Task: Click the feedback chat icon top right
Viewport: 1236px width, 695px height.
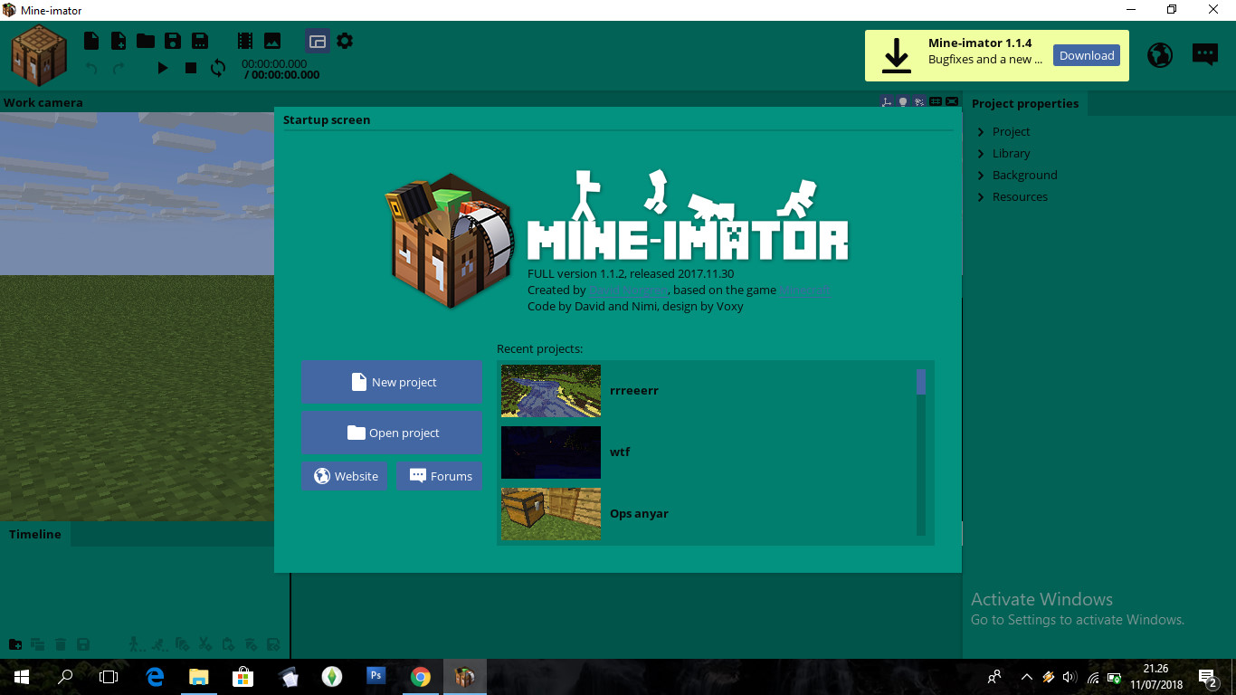Action: (1205, 54)
